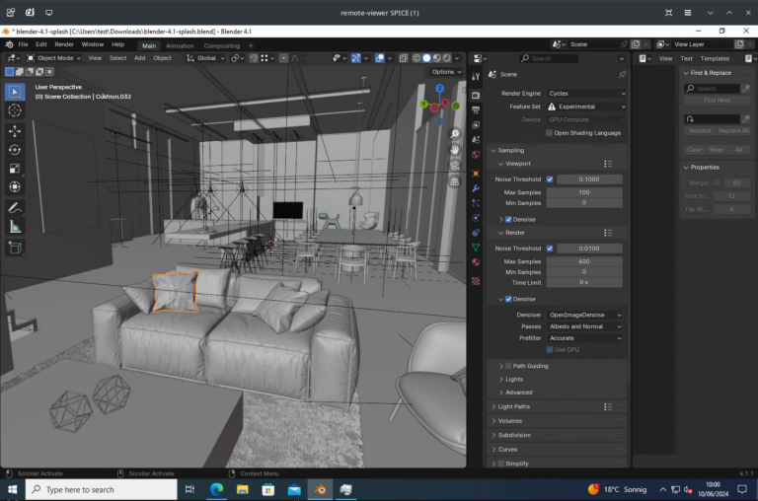The image size is (758, 501).
Task: Disable the Render Denoise checkbox
Action: [508, 299]
